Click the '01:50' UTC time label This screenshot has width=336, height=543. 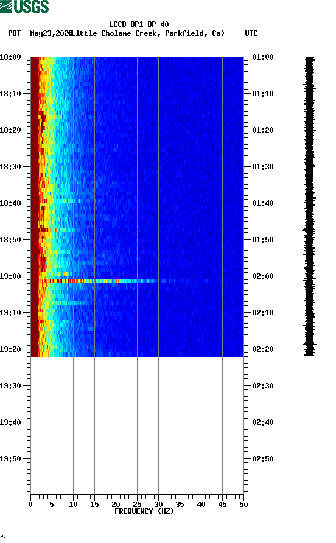tap(263, 240)
